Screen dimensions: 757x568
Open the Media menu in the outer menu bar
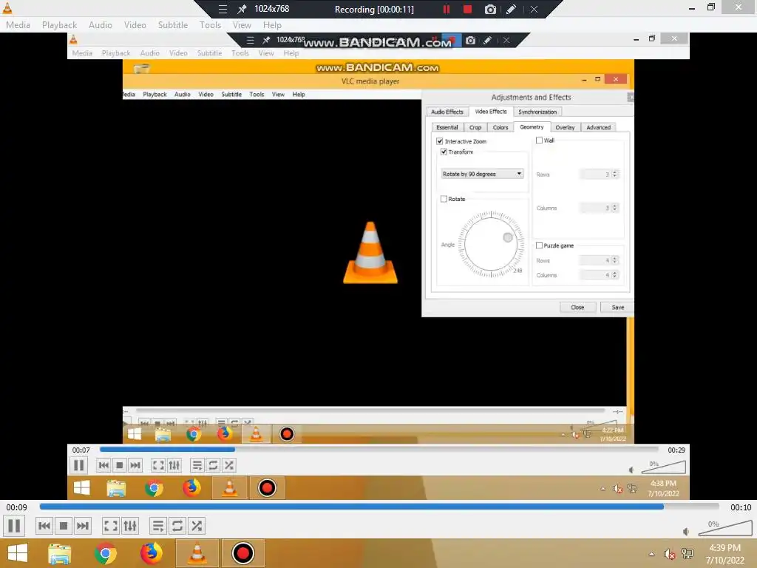[18, 25]
